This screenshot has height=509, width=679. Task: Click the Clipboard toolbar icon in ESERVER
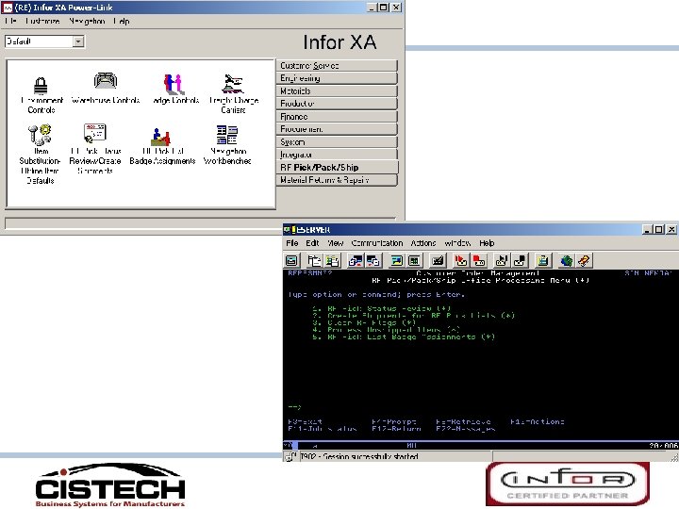542,260
